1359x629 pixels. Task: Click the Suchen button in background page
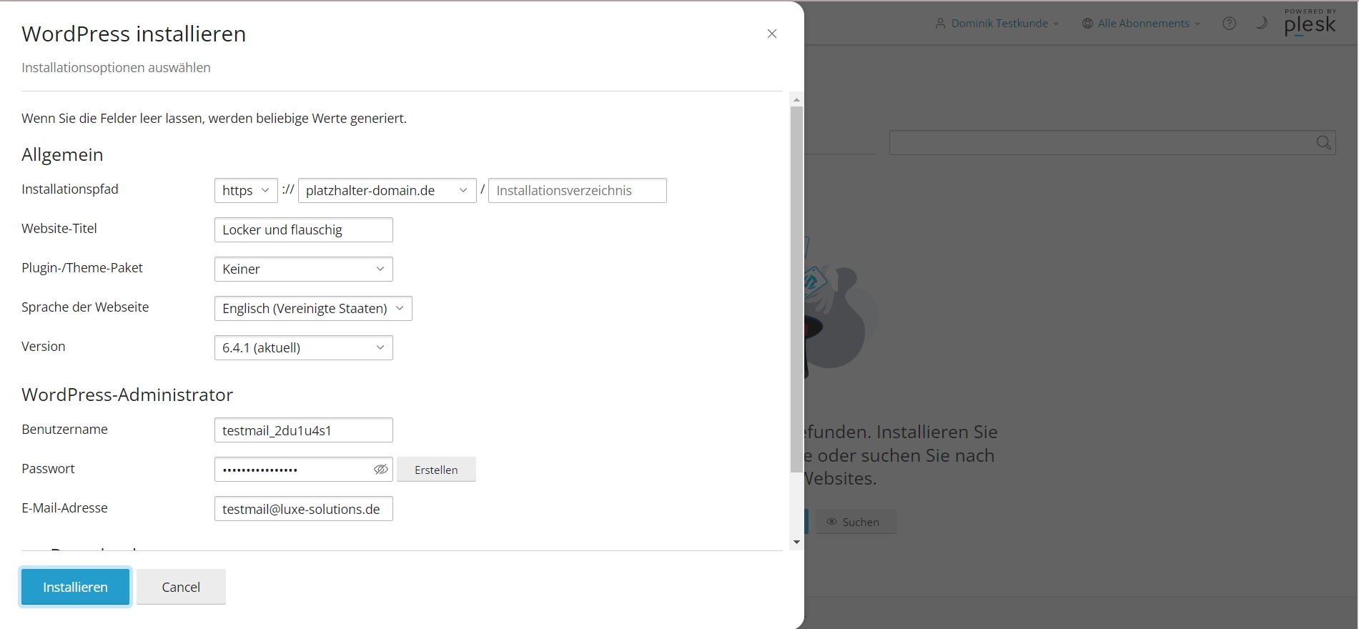click(x=855, y=522)
